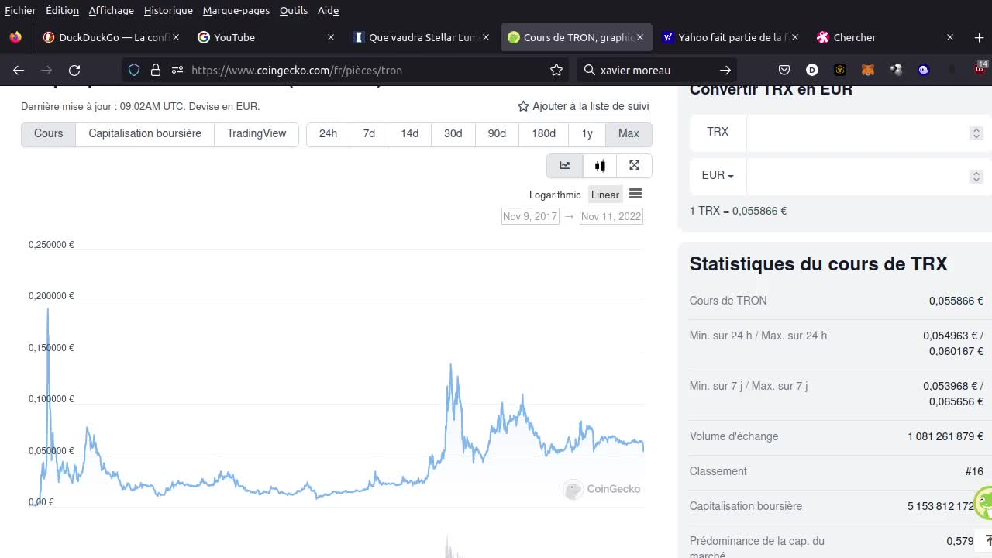Close the YouTube tab
The image size is (992, 558).
pyautogui.click(x=331, y=37)
